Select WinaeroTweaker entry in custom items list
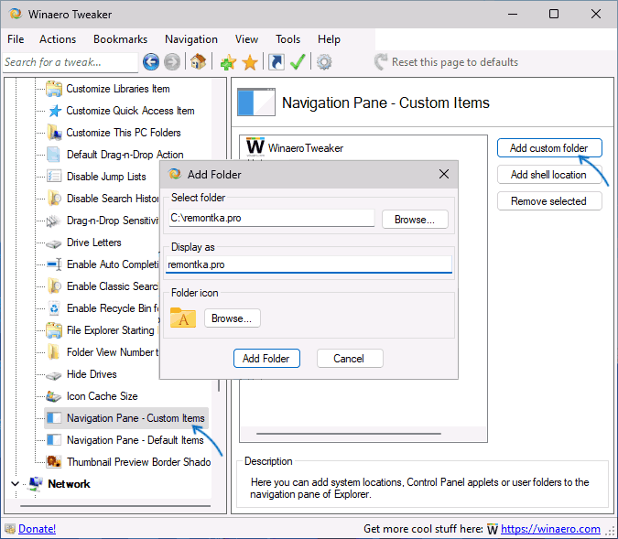This screenshot has width=618, height=539. coord(306,147)
